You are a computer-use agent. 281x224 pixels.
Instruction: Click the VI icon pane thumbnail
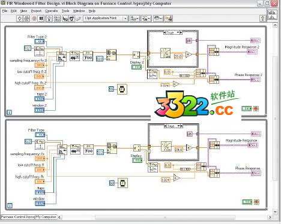pyautogui.click(x=273, y=14)
